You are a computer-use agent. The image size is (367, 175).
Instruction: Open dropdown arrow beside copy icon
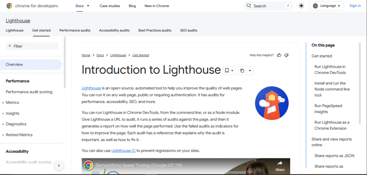tap(250, 71)
